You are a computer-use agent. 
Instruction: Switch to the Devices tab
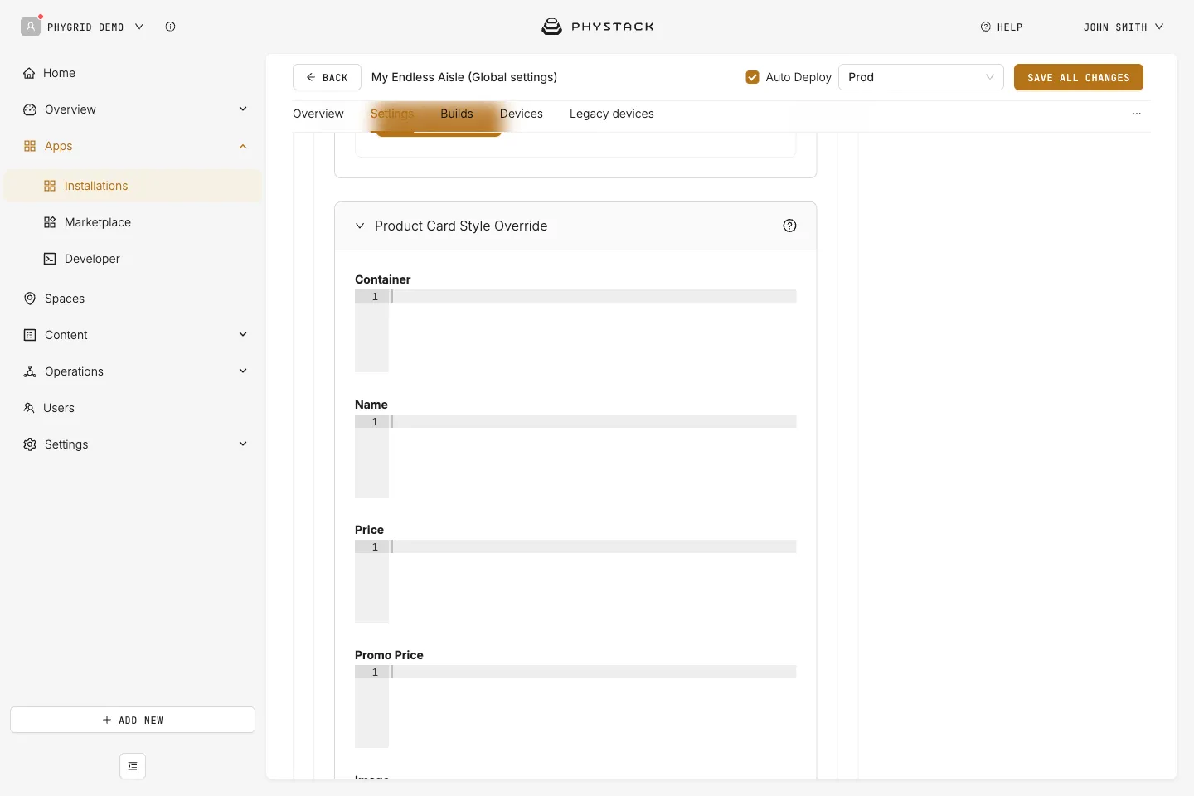click(x=522, y=114)
